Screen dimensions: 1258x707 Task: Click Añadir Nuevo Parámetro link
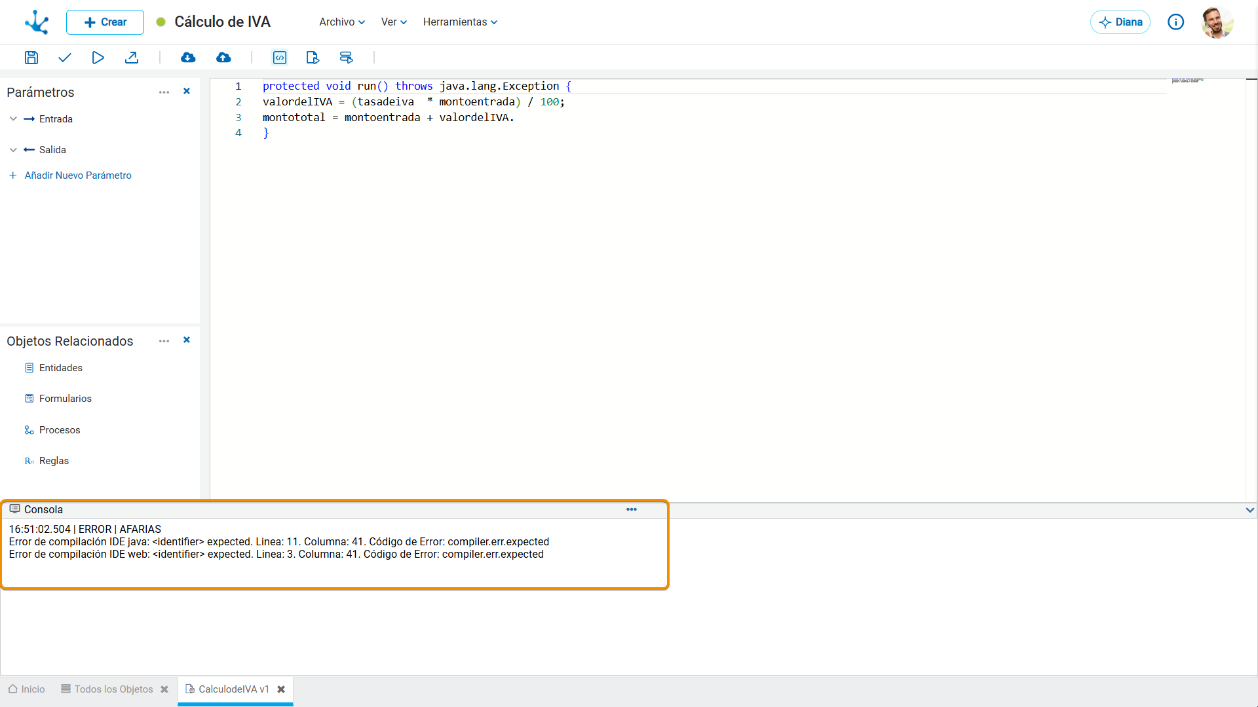[78, 175]
